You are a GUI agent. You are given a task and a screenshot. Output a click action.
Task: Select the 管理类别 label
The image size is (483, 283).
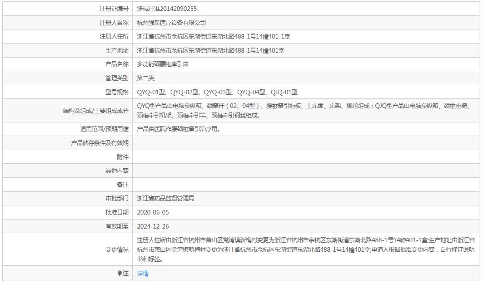click(x=117, y=78)
